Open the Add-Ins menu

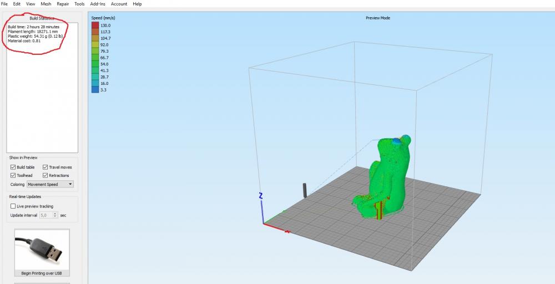point(97,4)
